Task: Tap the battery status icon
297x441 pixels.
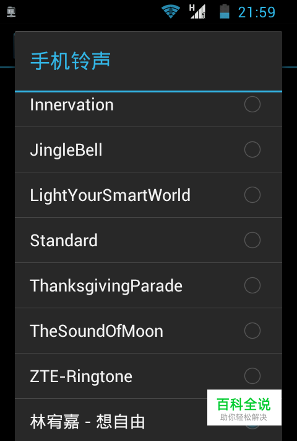Action: pyautogui.click(x=225, y=12)
